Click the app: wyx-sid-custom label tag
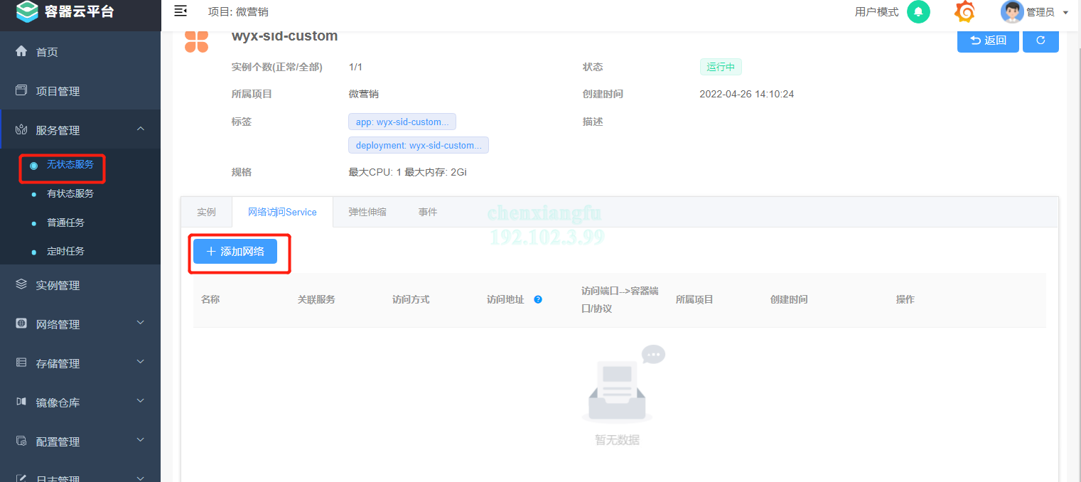This screenshot has width=1081, height=482. point(402,122)
